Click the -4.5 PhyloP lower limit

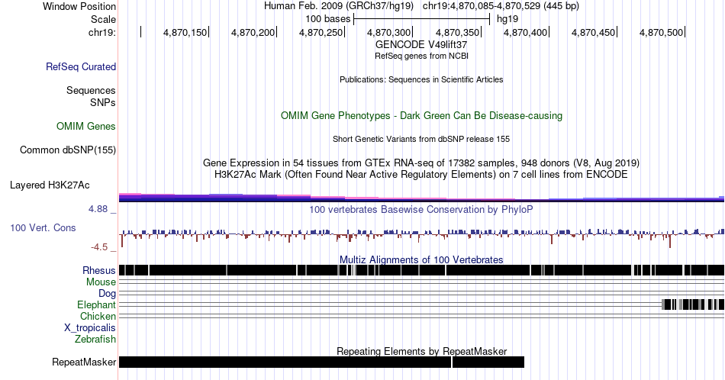[x=104, y=247]
